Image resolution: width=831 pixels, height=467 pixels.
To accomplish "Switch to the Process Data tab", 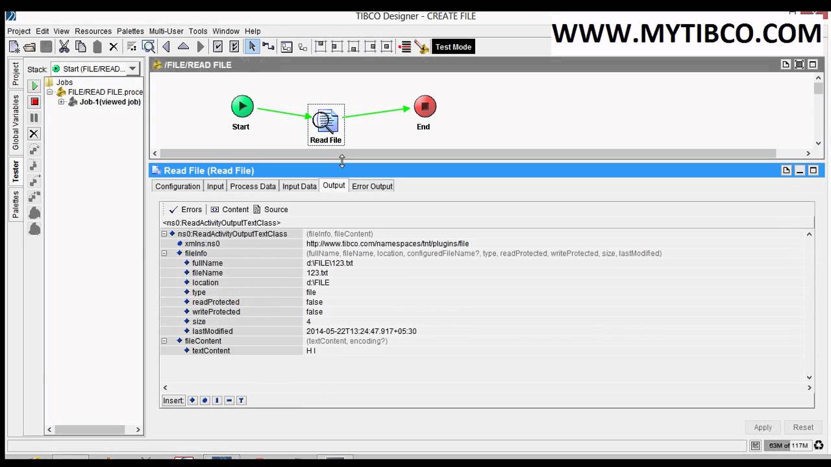I will [x=253, y=186].
